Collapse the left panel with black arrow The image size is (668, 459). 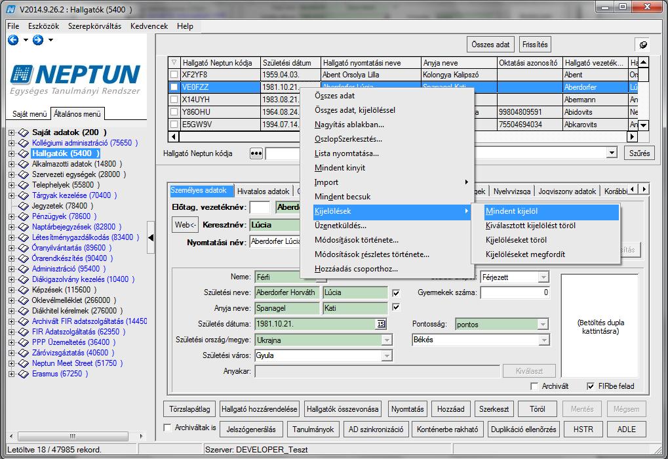[x=151, y=237]
